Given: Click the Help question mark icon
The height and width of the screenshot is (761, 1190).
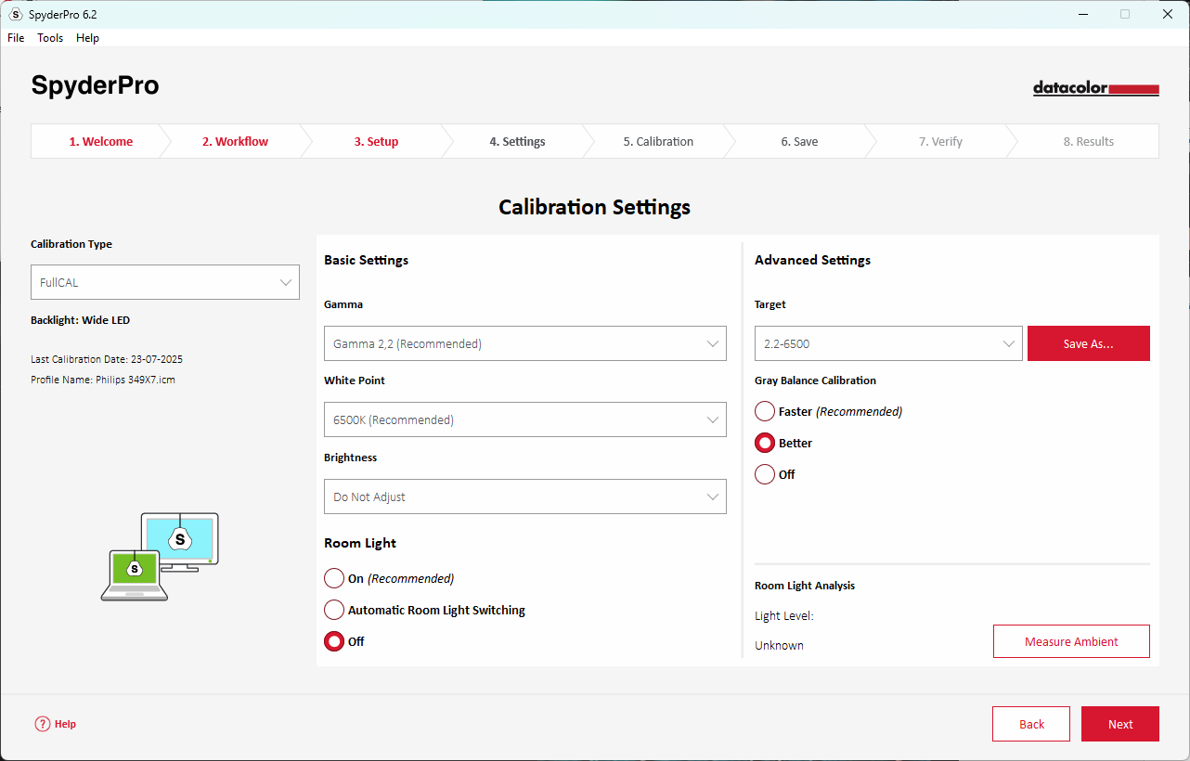Looking at the screenshot, I should pyautogui.click(x=42, y=724).
